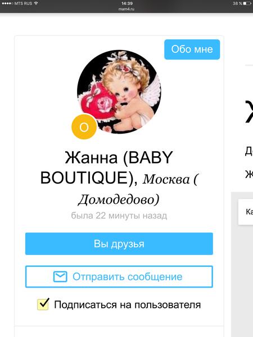This screenshot has width=253, height=337.
Task: Click the "была 22 минуты назад" status text
Action: pos(119,215)
